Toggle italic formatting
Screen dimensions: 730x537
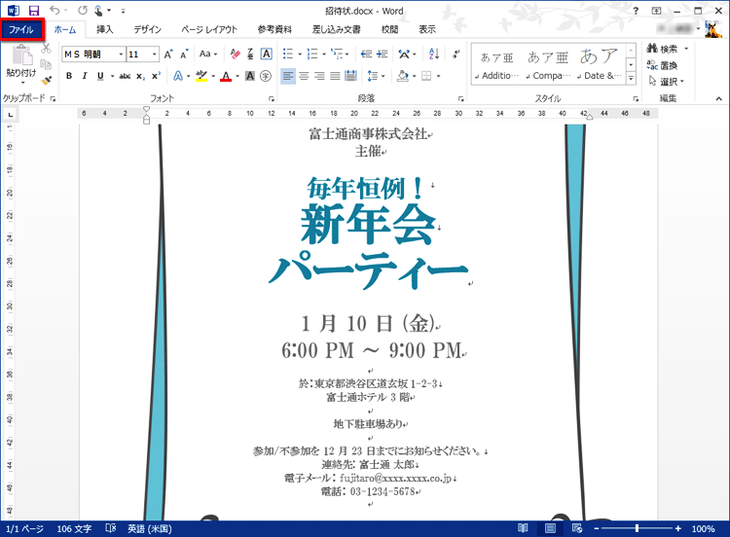[85, 76]
